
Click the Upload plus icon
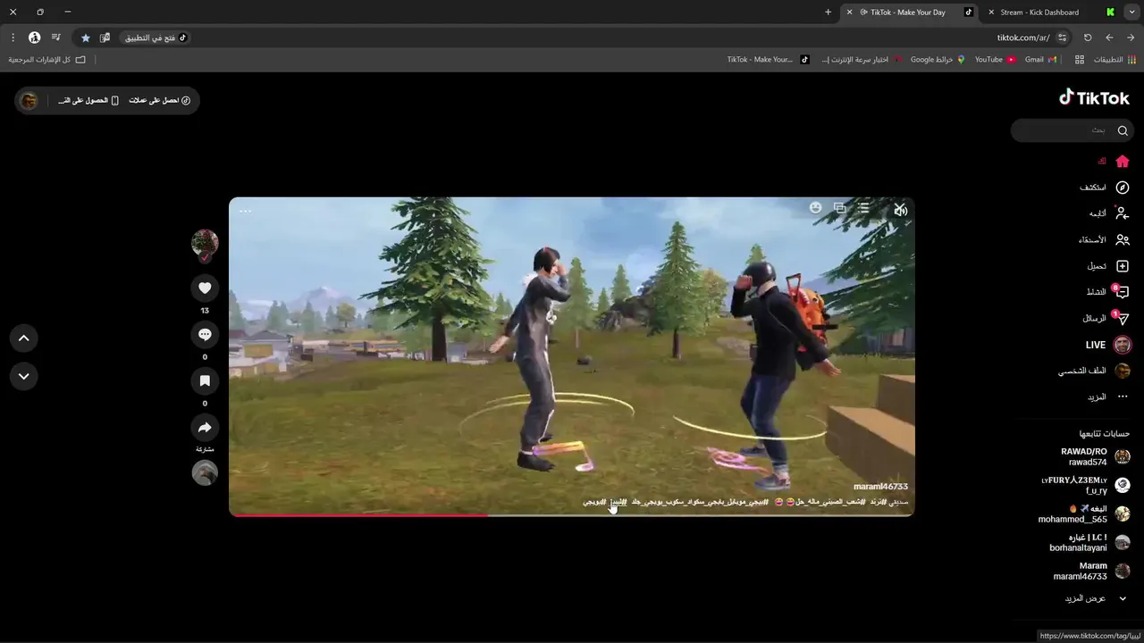click(x=1123, y=266)
